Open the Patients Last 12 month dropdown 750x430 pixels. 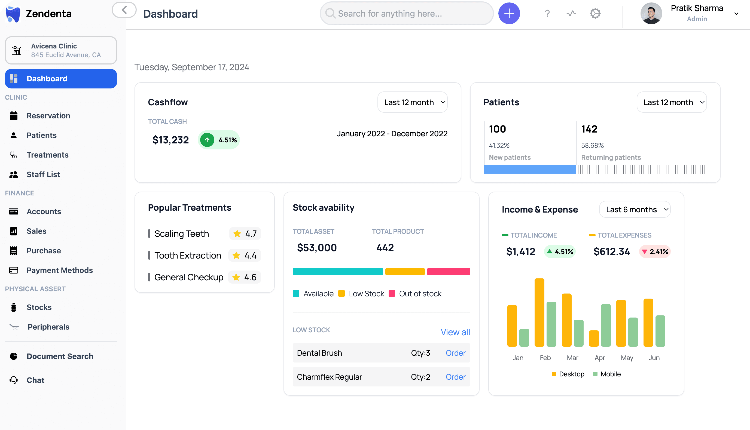coord(671,102)
